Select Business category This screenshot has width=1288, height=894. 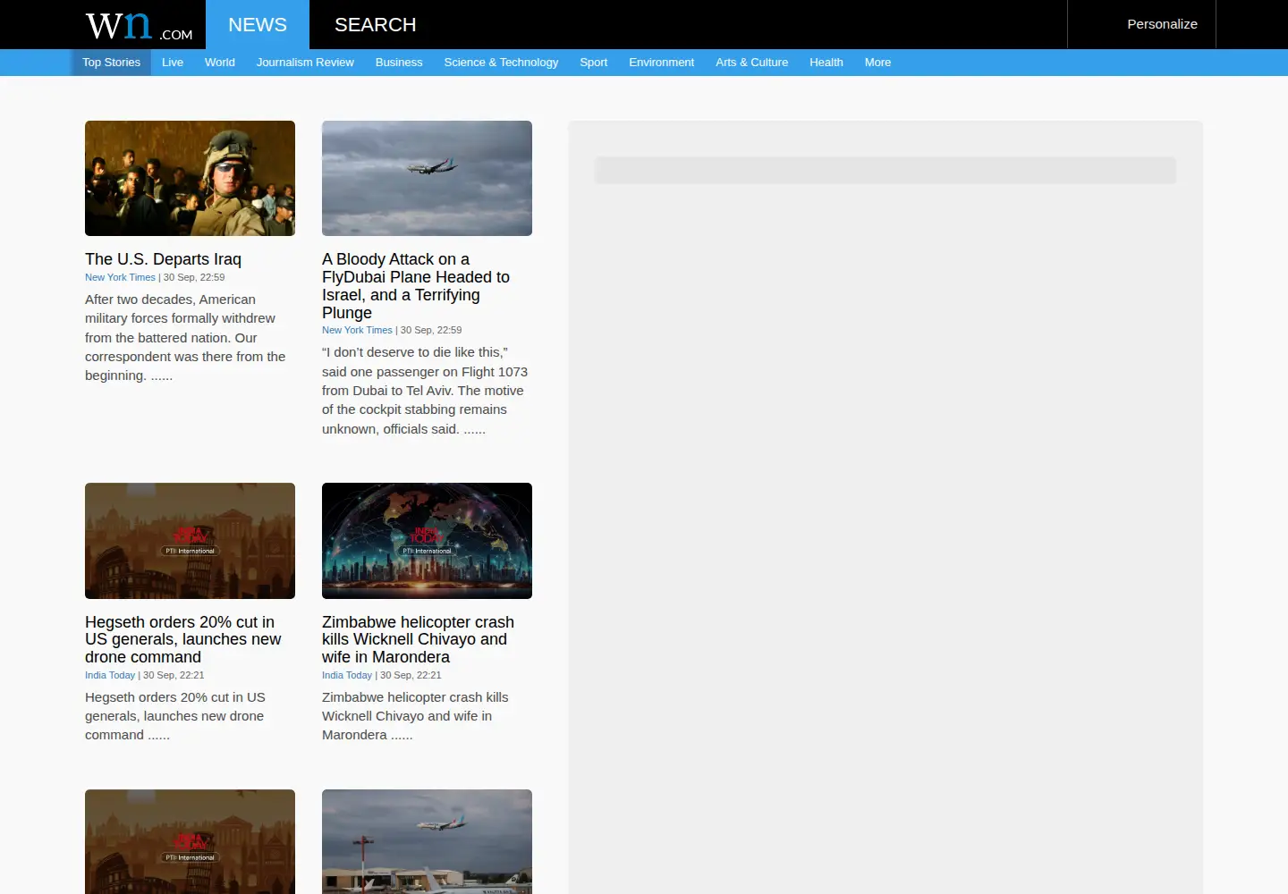tap(399, 63)
